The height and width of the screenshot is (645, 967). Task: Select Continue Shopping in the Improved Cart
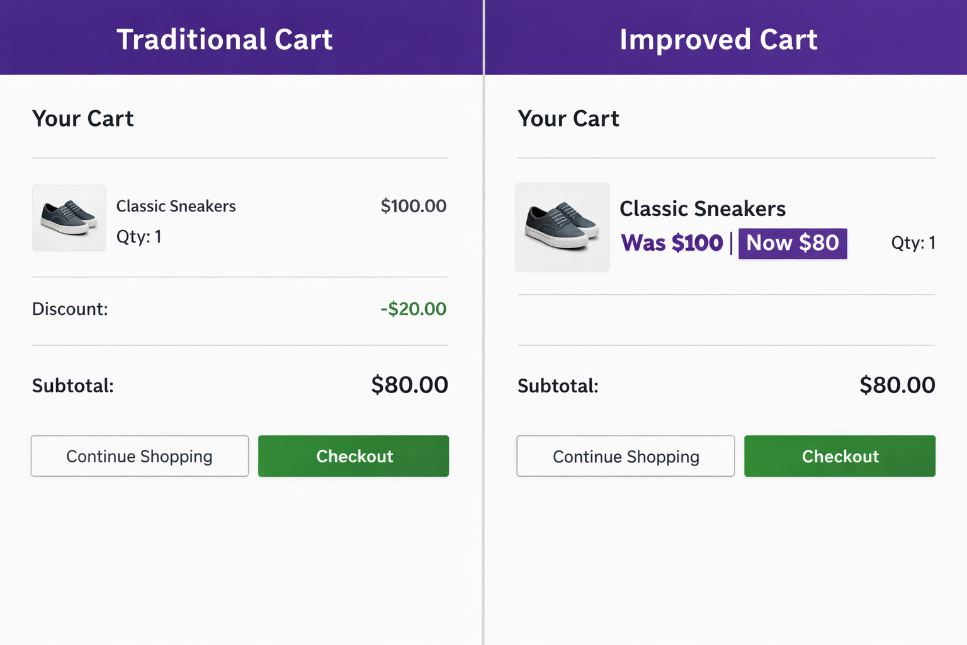pos(625,456)
